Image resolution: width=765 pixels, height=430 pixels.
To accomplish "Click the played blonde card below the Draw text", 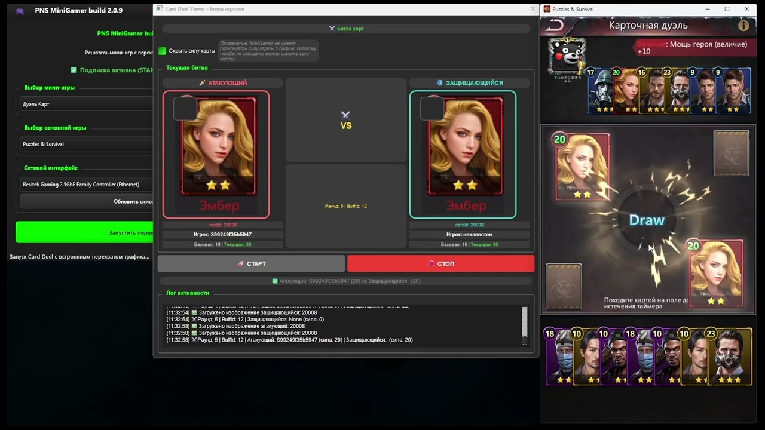I will [x=716, y=273].
